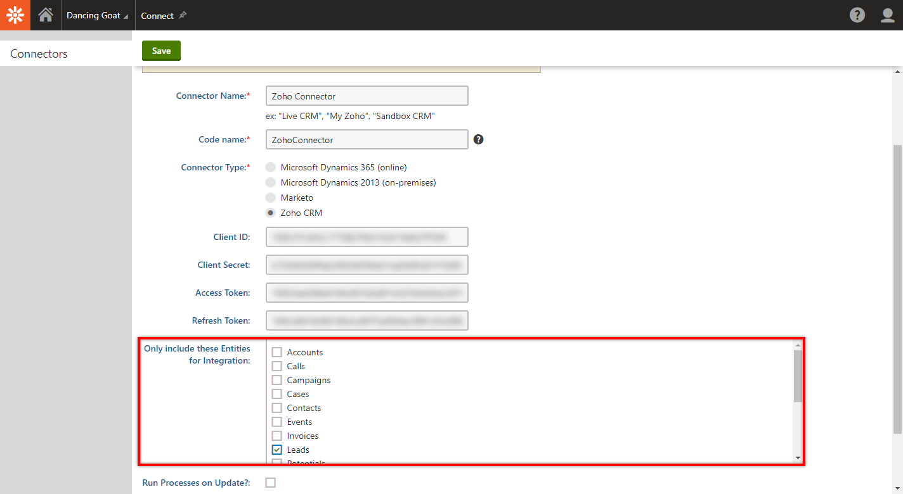Screen dimensions: 903x494
Task: Check the Accounts entity
Action: [x=277, y=352]
